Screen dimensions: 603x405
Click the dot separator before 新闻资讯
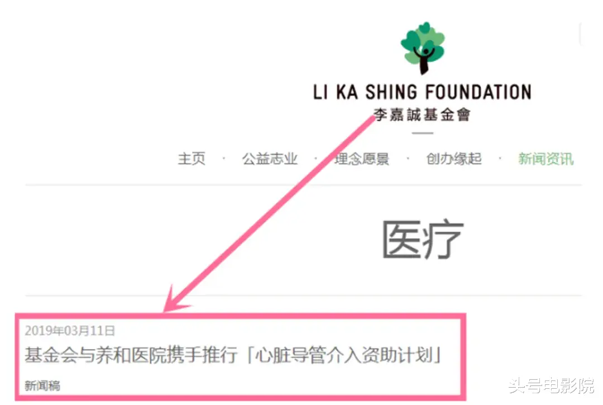[500, 159]
